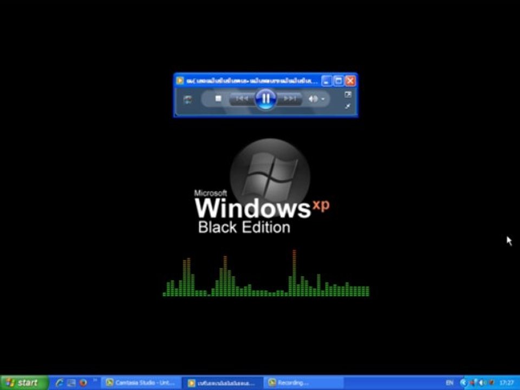Viewport: 520px width, 390px height.
Task: Close the media player window
Action: coord(350,81)
